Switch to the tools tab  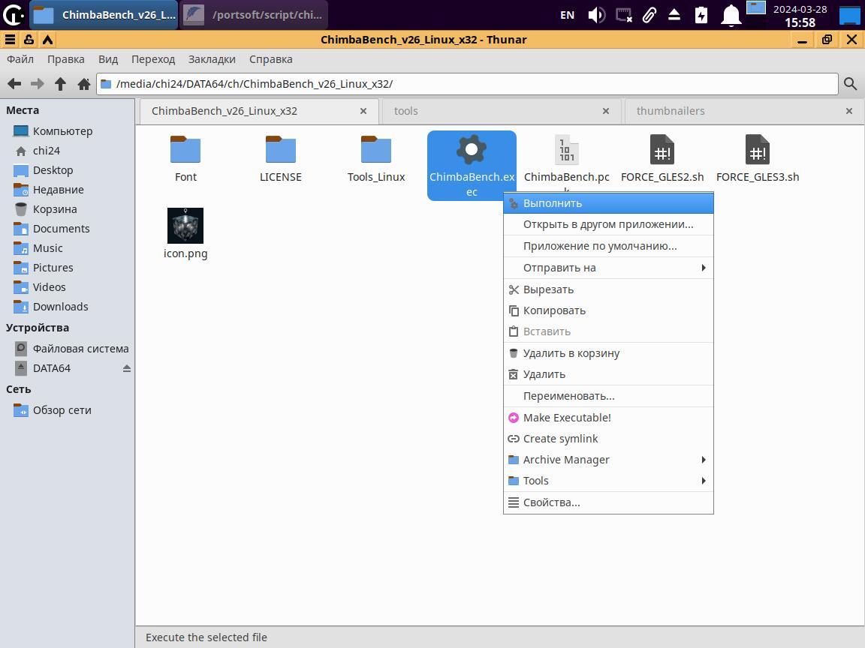tap(501, 111)
